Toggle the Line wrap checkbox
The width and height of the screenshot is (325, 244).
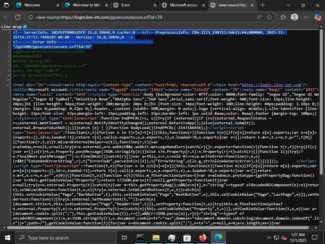[25, 27]
